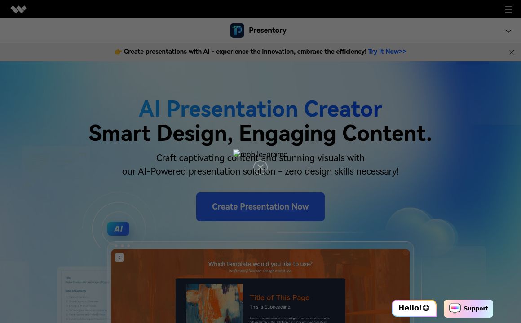
Task: Click the Wondershare logo in the top bar
Action: pyautogui.click(x=19, y=9)
